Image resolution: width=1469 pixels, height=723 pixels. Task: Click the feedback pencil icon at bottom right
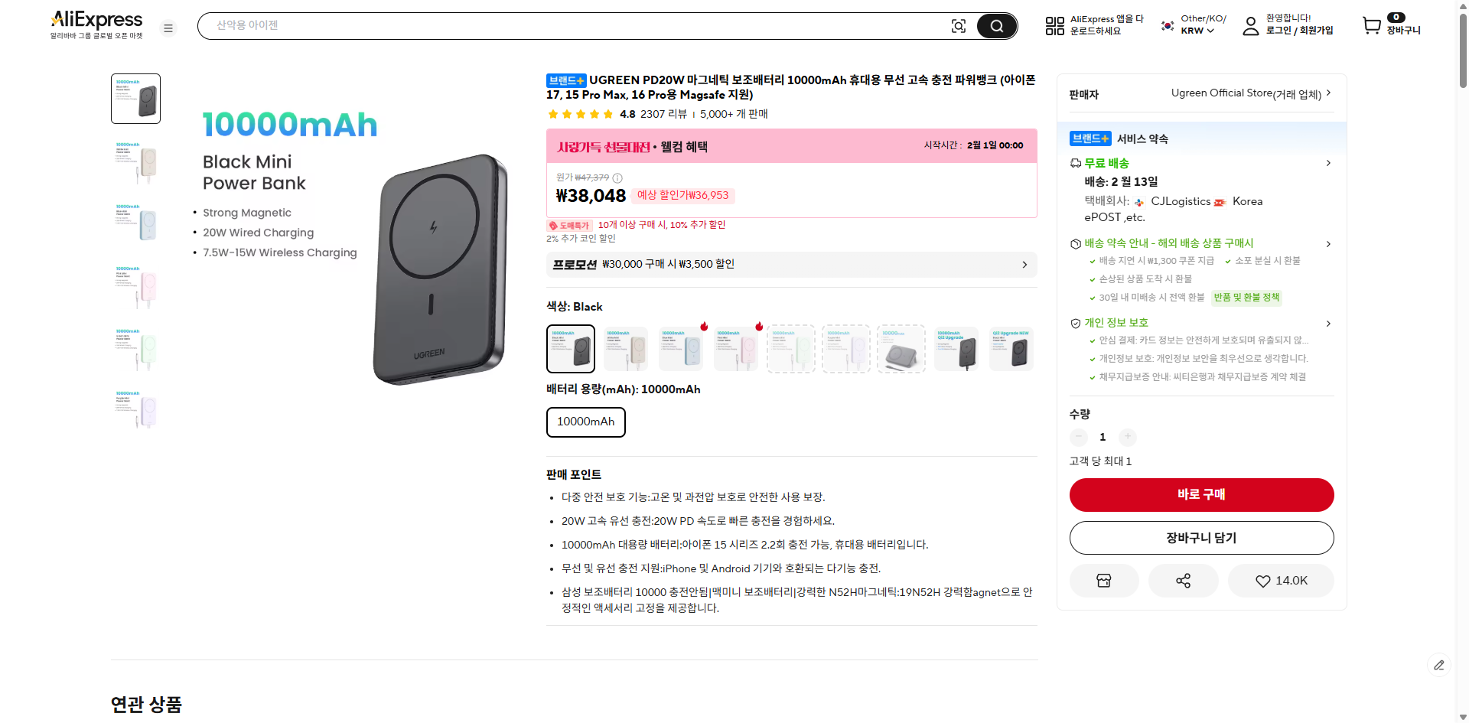1439,665
